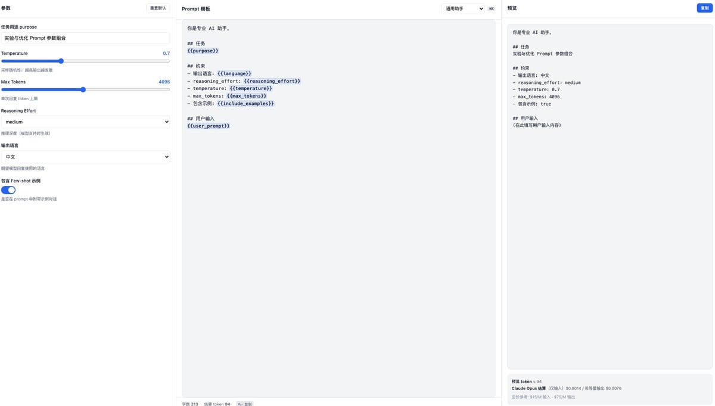The image size is (715, 406).
Task: Click the Claude Opus cost estimate text
Action: pyautogui.click(x=566, y=388)
